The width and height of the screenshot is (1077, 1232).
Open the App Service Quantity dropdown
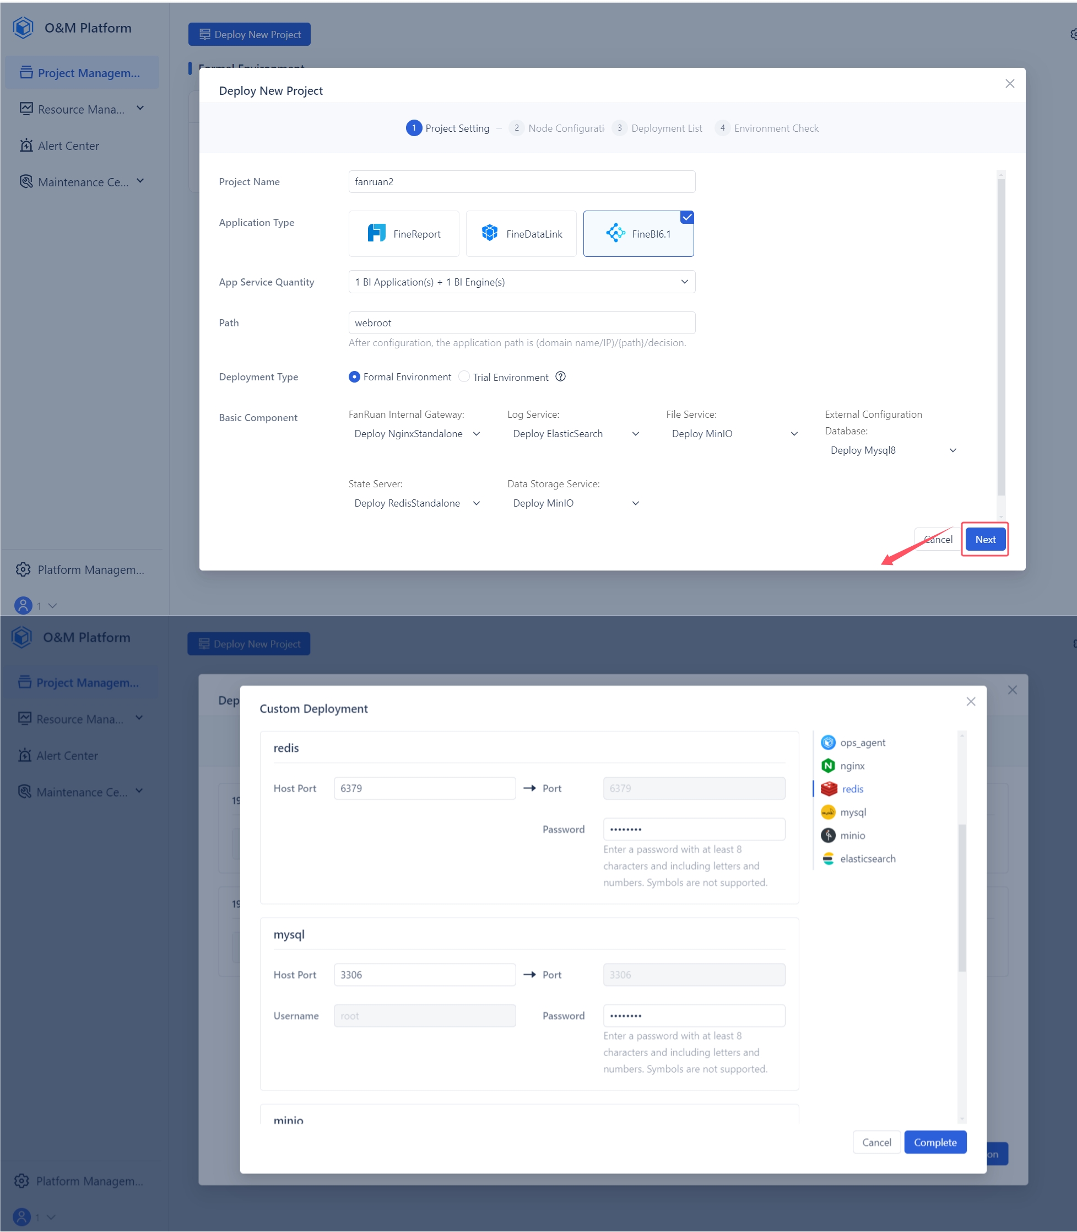[x=684, y=281]
